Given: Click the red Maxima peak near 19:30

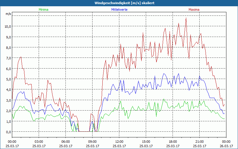Looking at the screenshot, I should pos(186,18).
